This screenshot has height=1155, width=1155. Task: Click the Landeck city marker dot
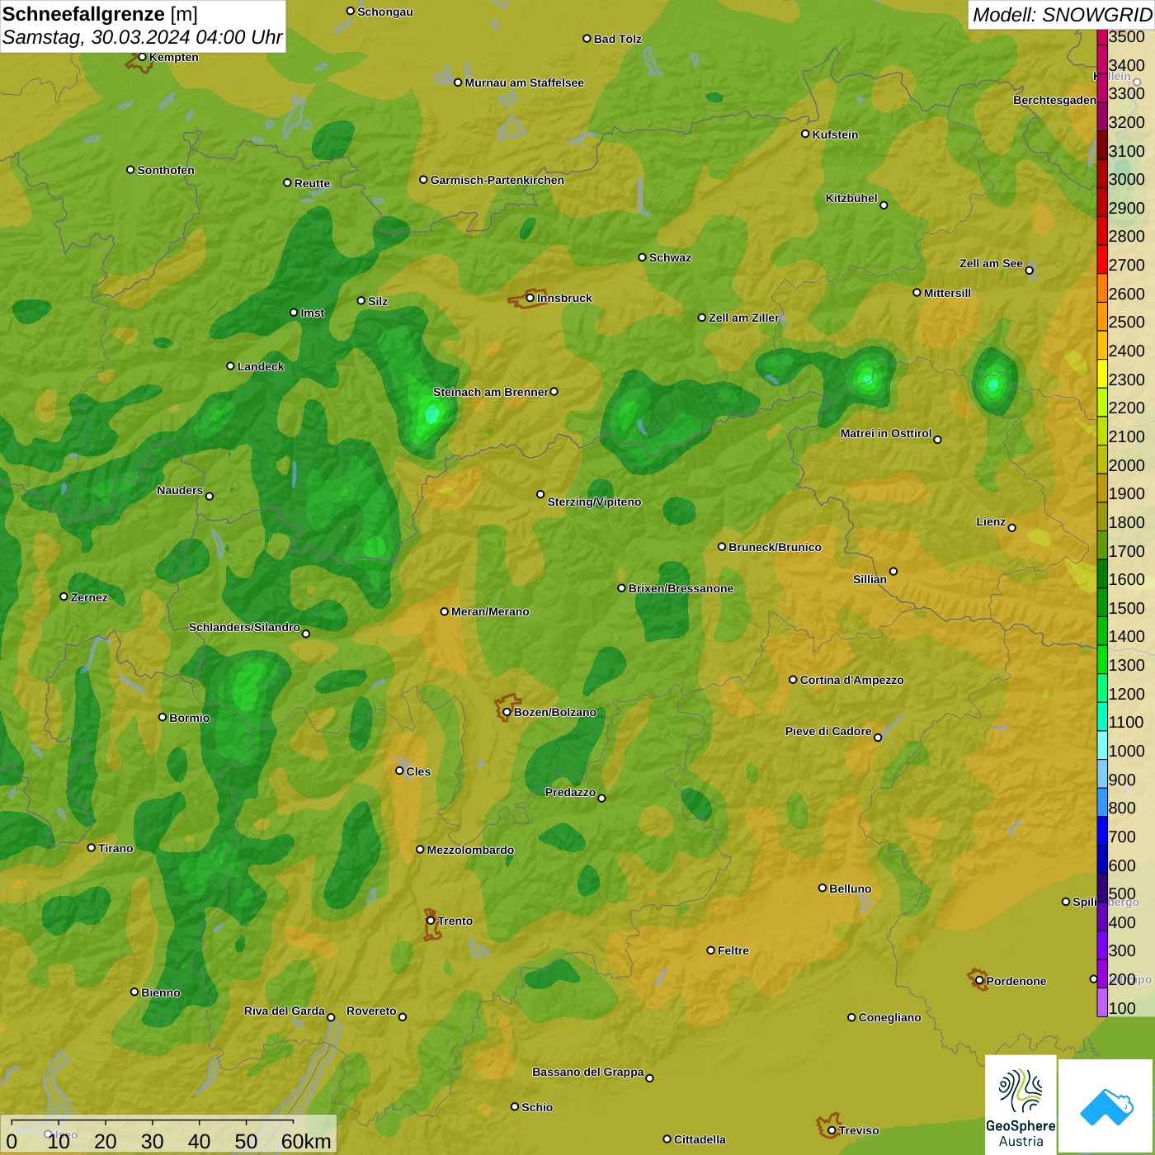click(230, 365)
